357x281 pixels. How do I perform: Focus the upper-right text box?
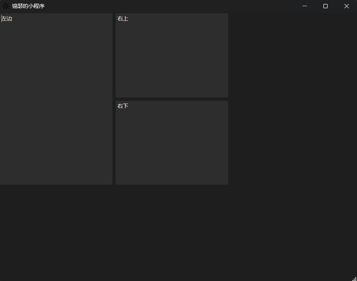click(x=172, y=56)
